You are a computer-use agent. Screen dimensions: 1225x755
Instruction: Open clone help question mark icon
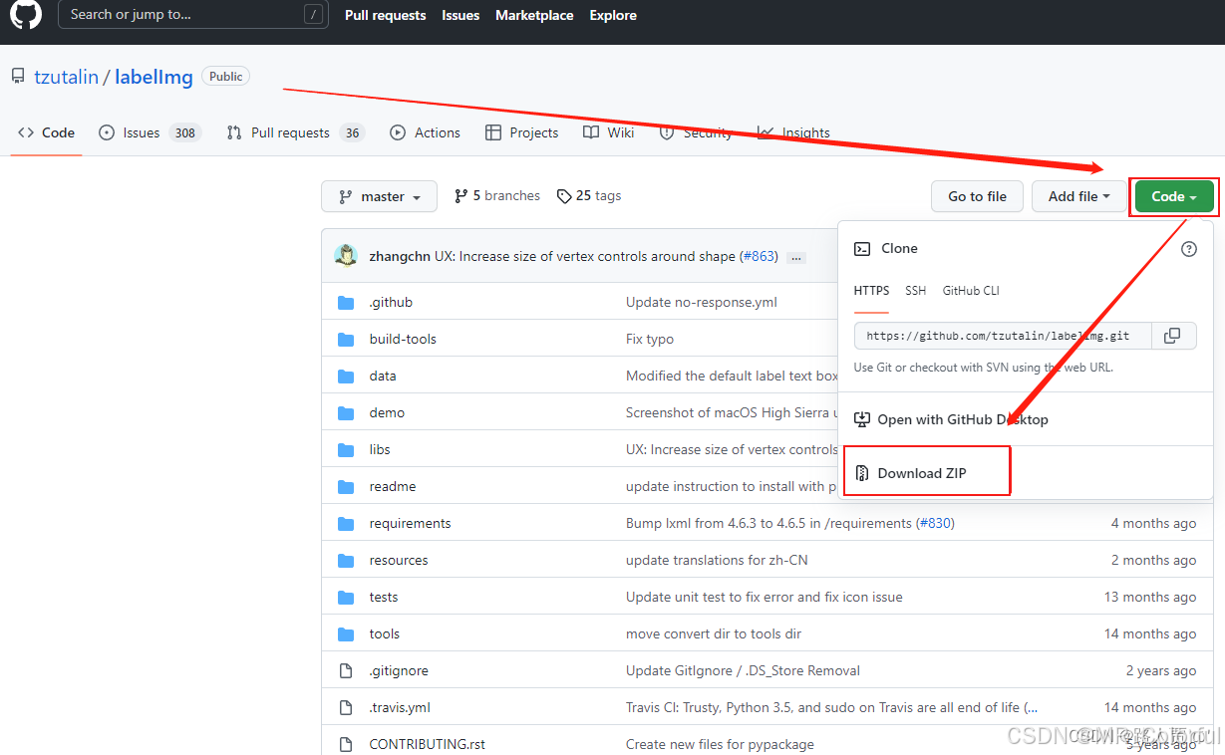coord(1189,249)
